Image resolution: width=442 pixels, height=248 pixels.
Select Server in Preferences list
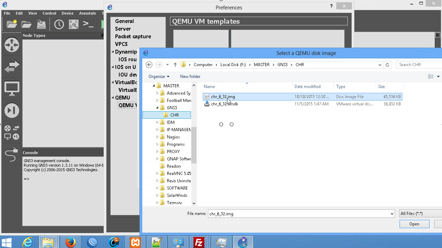click(123, 29)
